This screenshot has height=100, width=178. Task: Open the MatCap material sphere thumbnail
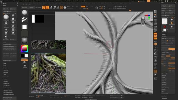pyautogui.click(x=24, y=41)
